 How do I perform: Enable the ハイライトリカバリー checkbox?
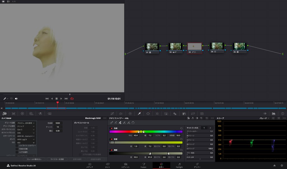point(17,146)
